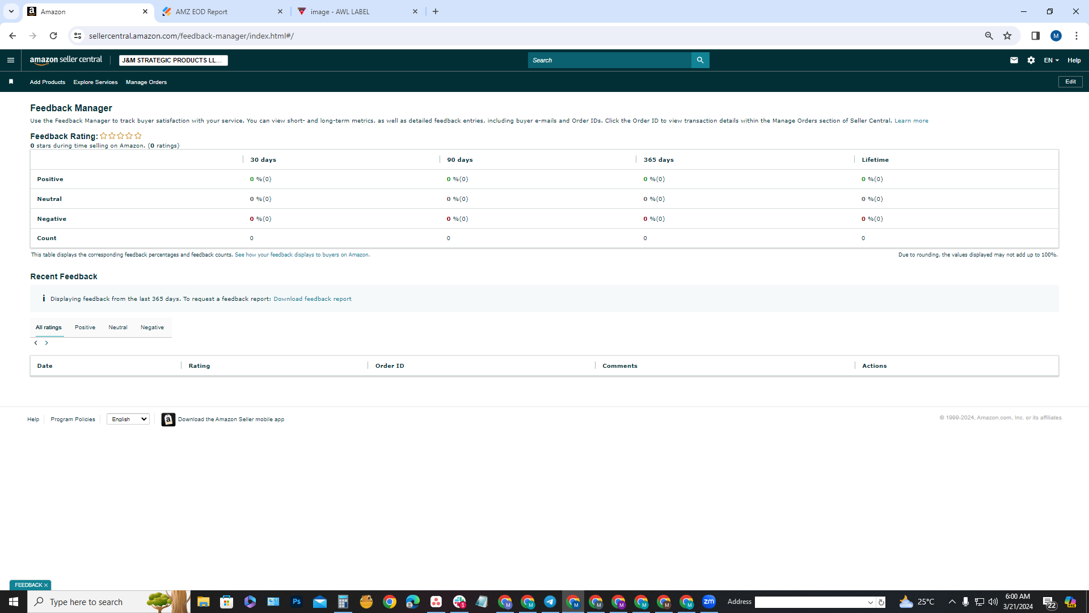Open Explore Services in the favorites bar
Viewport: 1089px width, 613px height.
(x=95, y=82)
